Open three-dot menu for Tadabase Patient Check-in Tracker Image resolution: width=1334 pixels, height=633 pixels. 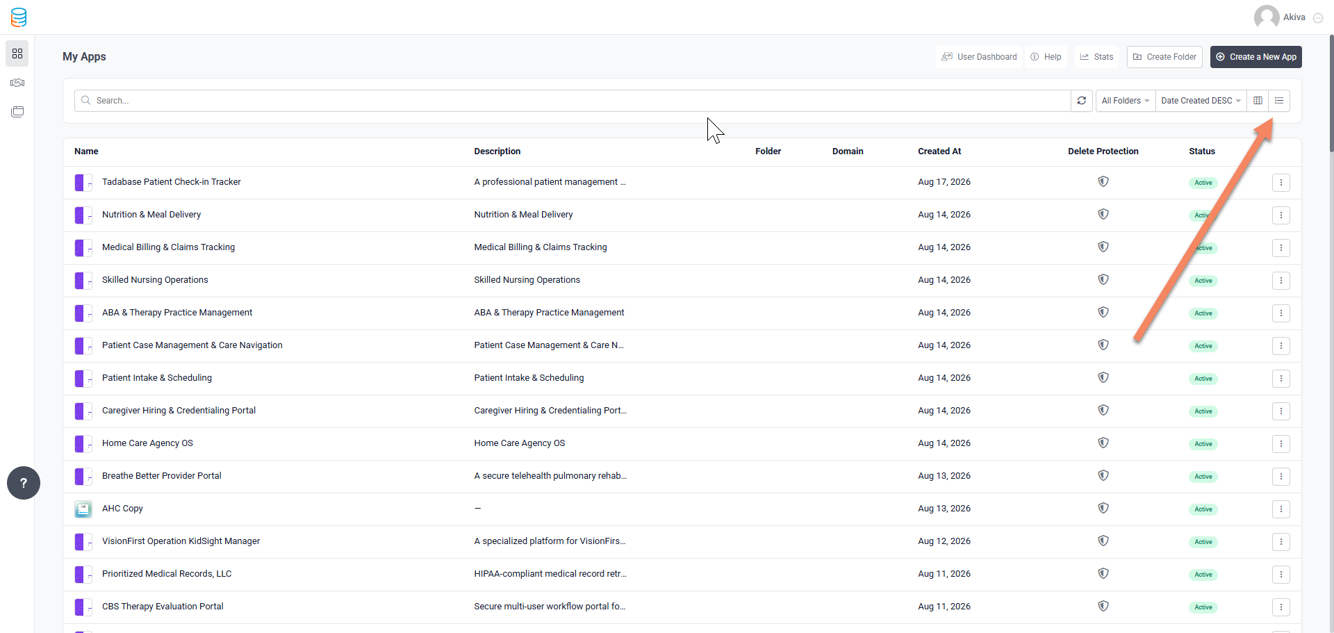[x=1281, y=183]
